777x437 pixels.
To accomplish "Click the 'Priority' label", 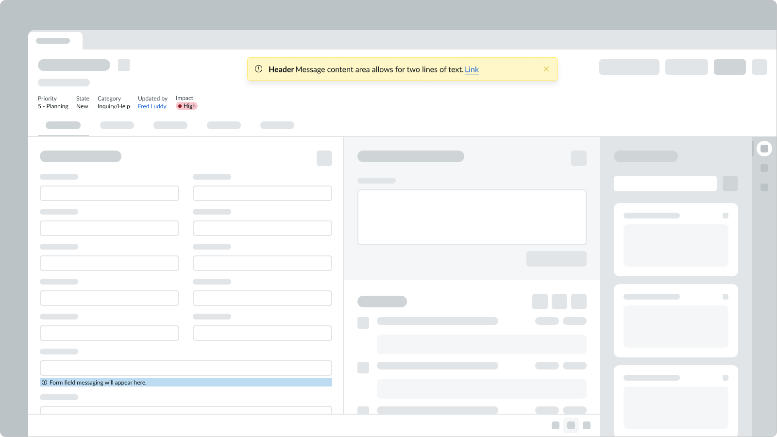I will click(47, 99).
